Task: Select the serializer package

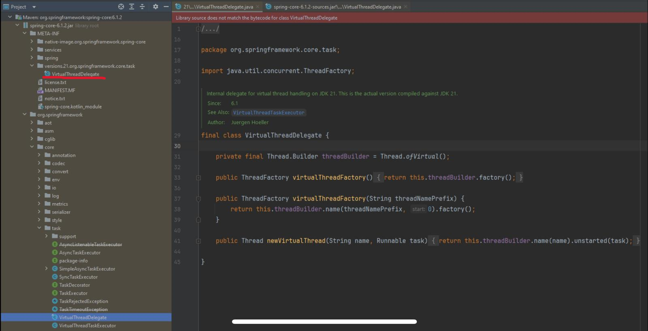Action: (x=61, y=212)
